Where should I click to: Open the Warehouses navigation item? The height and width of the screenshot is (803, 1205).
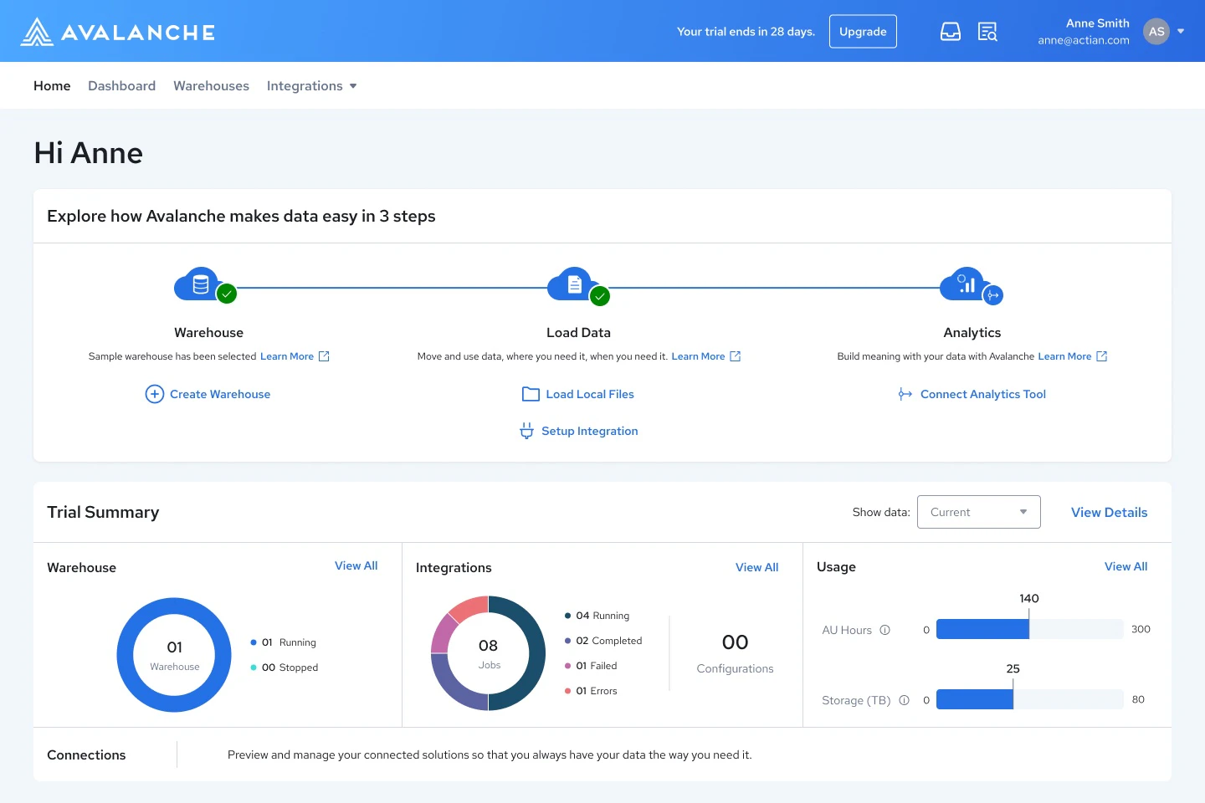[x=211, y=85]
